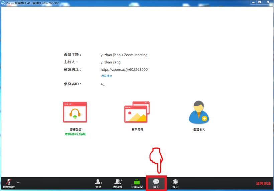Viewport: 274px width, 191px height.
Task: Start recording with 錄影 button
Action: 175,184
